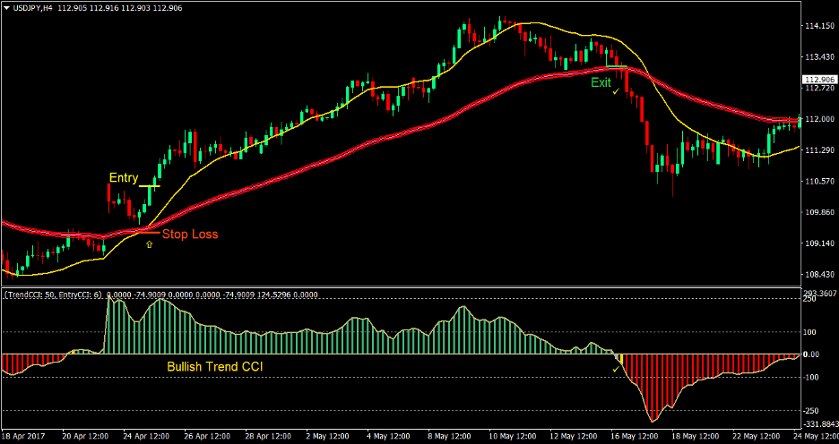This screenshot has width=839, height=444.
Task: Click the yellow checkmark in the CCI indicator panel
Action: [617, 368]
